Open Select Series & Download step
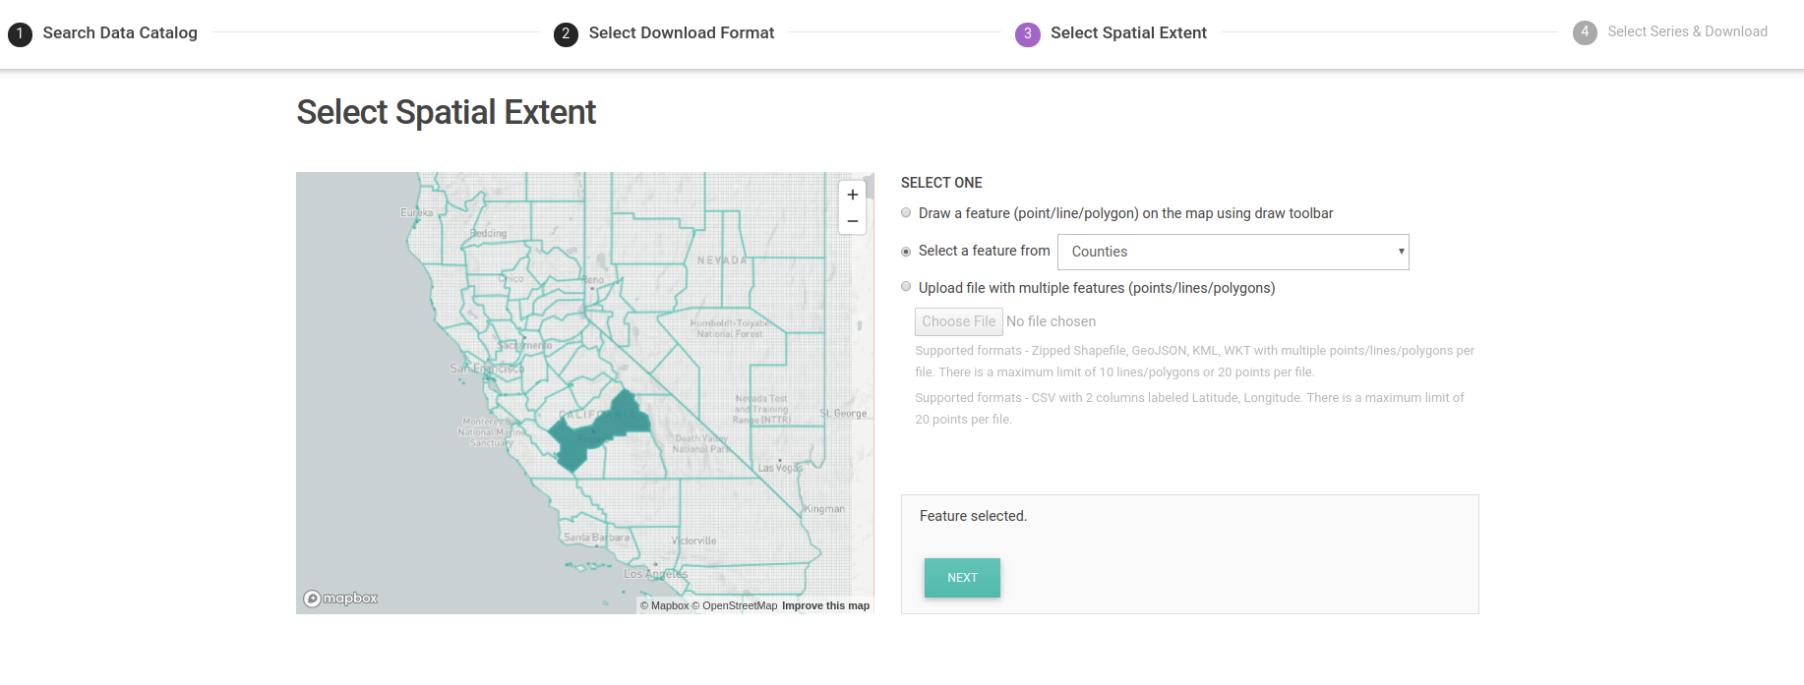The image size is (1804, 685). click(x=1687, y=32)
